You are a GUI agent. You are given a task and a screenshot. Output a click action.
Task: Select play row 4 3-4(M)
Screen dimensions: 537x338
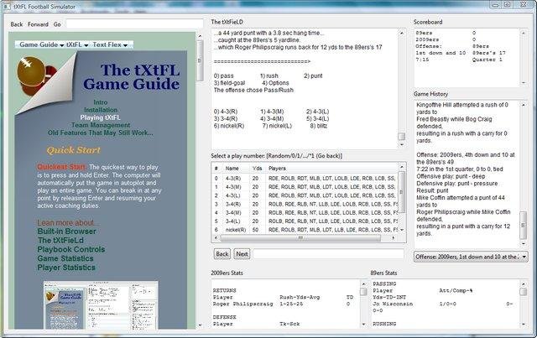(305, 213)
